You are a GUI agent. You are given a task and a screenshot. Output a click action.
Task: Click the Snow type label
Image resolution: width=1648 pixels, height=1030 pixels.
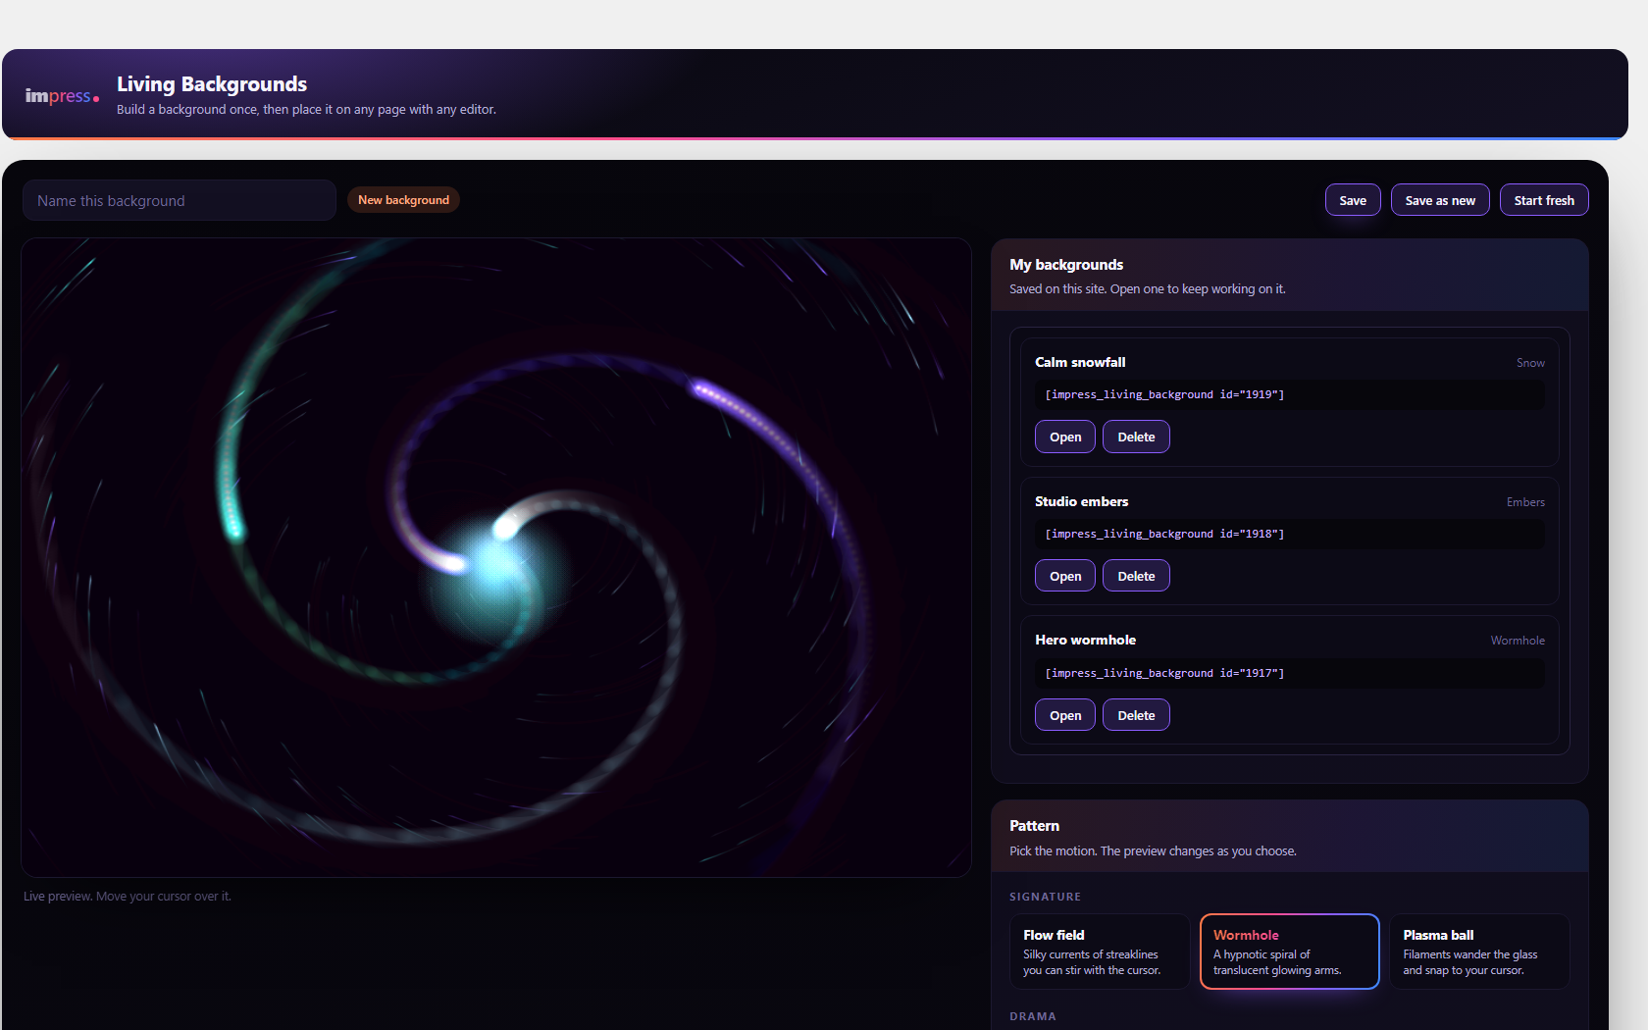(x=1530, y=363)
